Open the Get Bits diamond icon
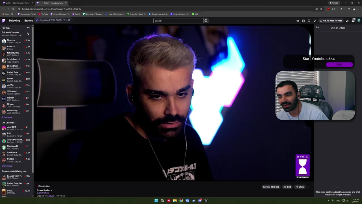The width and height of the screenshot is (362, 204). click(x=315, y=21)
